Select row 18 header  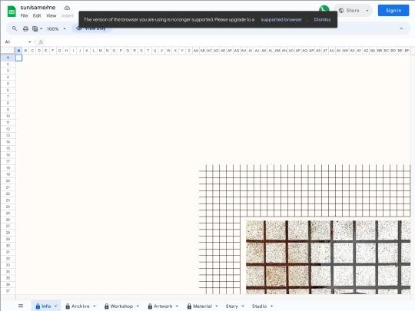click(8, 168)
